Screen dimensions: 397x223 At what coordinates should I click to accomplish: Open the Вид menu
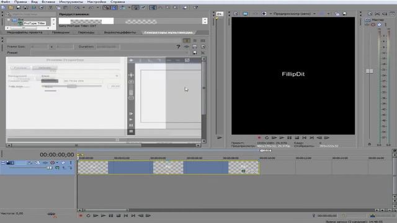(x=34, y=2)
